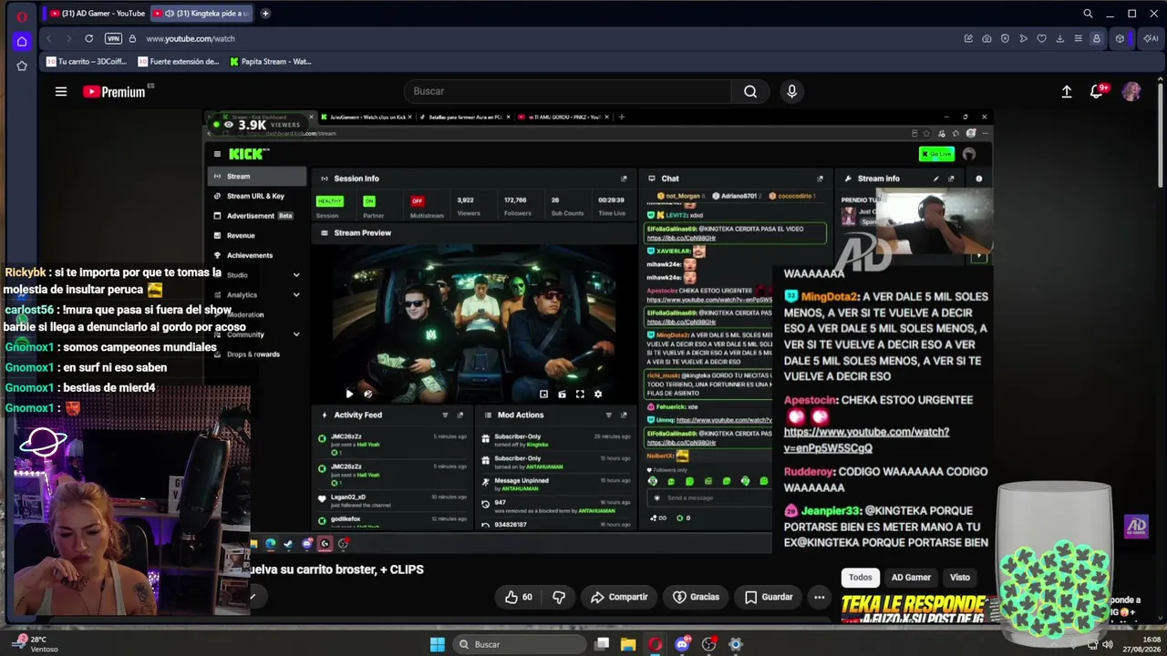The height and width of the screenshot is (656, 1167).
Task: Open the tab search magnifier in title bar
Action: [x=1088, y=14]
